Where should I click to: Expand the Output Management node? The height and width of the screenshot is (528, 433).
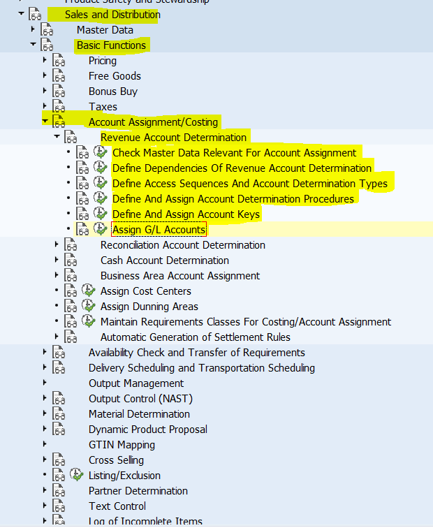pyautogui.click(x=45, y=383)
